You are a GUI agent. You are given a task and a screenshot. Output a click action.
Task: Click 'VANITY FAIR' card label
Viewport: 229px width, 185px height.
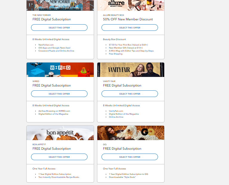coord(109,81)
